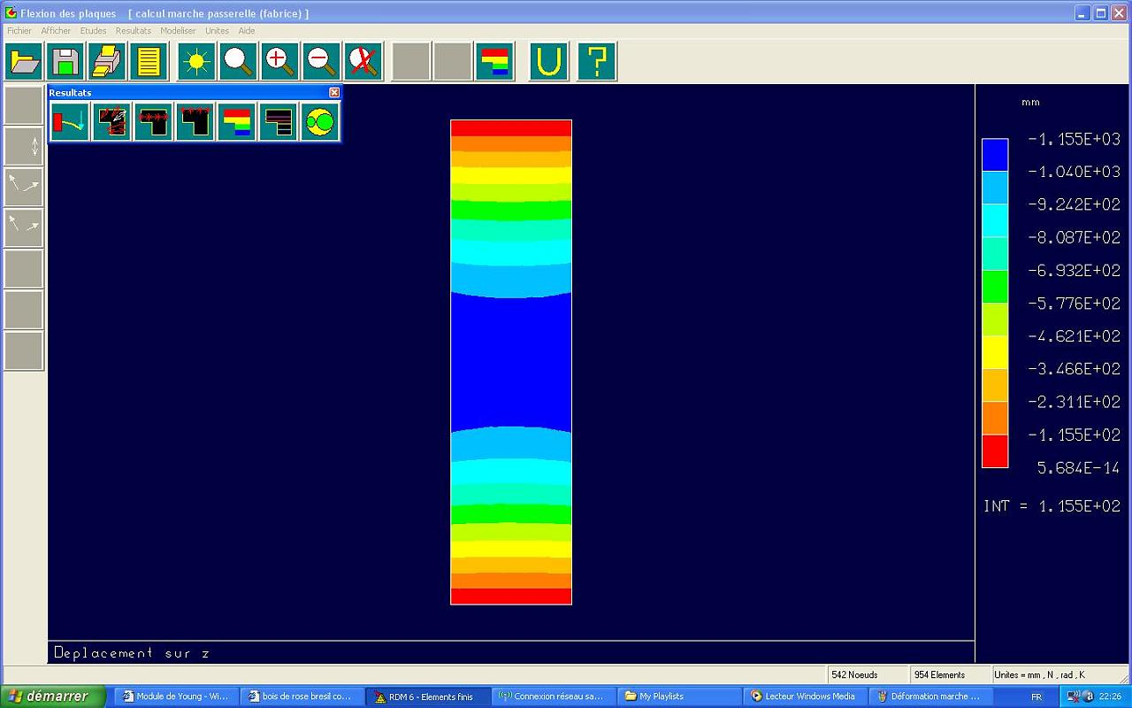This screenshot has width=1132, height=708.
Task: Click the rainbow color bands icon in main toolbar
Action: tap(494, 61)
